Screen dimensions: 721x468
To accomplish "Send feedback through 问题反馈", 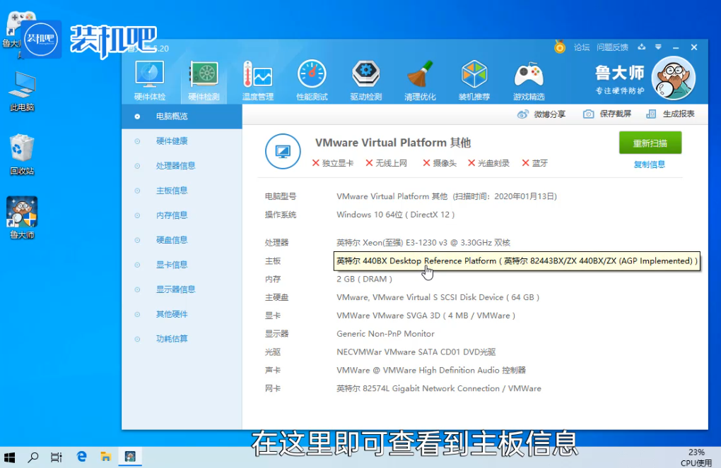I will [614, 47].
